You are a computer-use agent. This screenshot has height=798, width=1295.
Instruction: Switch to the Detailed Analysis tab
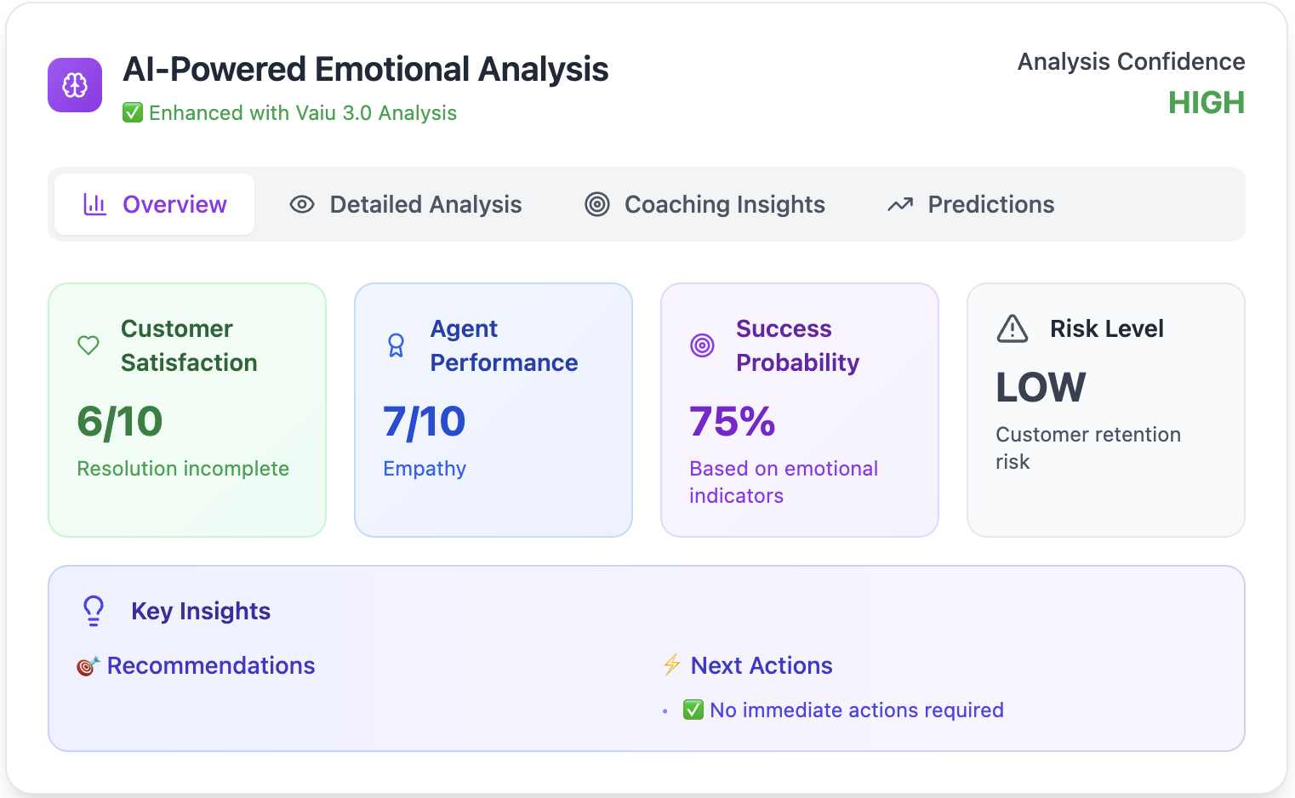click(x=406, y=204)
